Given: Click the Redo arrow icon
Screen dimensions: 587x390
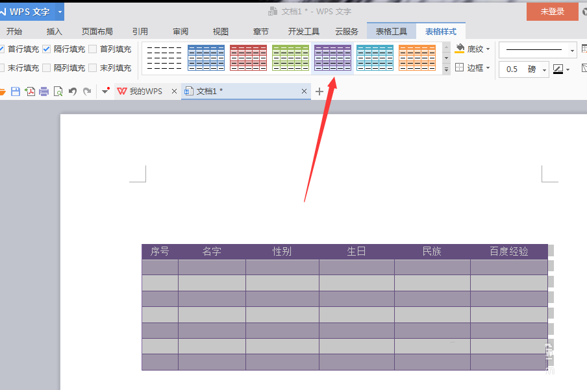Looking at the screenshot, I should (87, 91).
